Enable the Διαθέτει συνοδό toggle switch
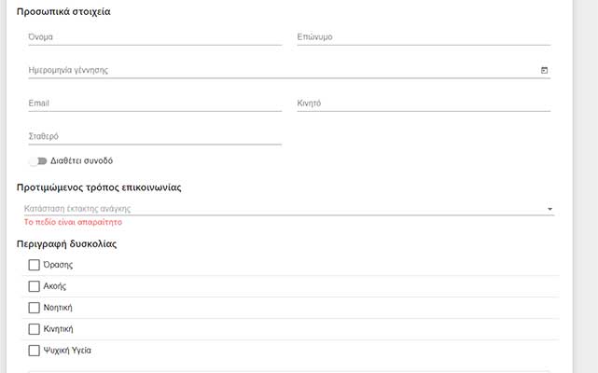Image resolution: width=598 pixels, height=373 pixels. point(37,160)
